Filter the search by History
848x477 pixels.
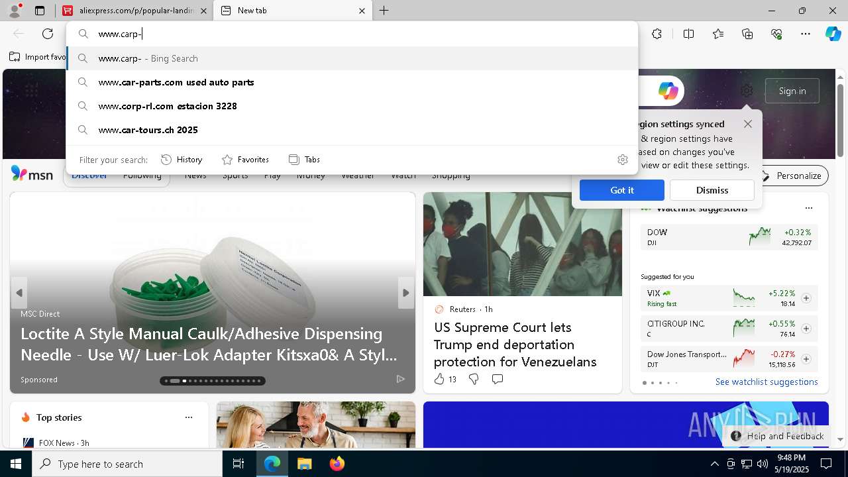(182, 160)
